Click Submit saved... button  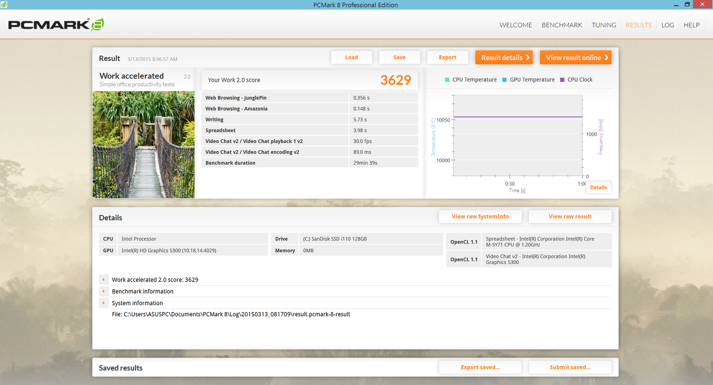click(x=570, y=367)
